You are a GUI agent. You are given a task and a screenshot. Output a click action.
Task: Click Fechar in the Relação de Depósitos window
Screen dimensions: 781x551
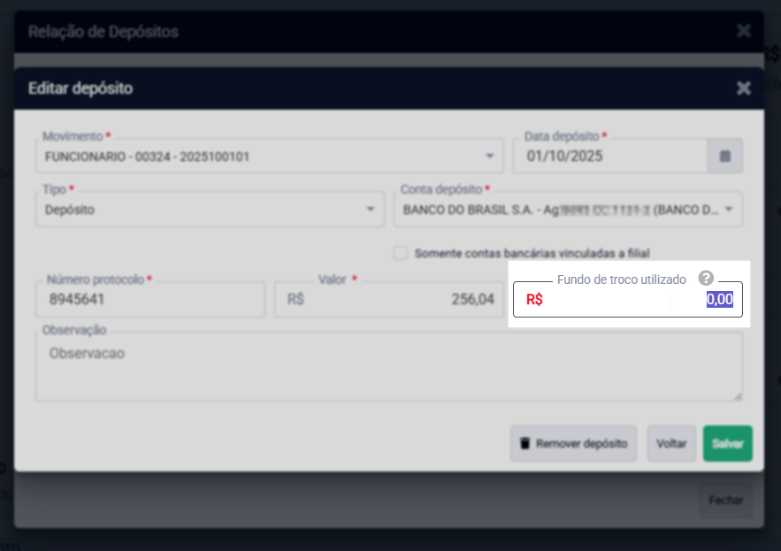pos(725,501)
